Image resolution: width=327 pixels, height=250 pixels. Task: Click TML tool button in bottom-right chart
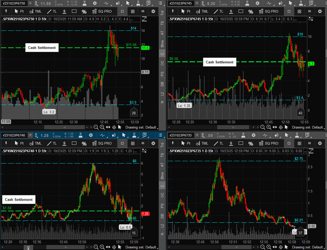202,143
